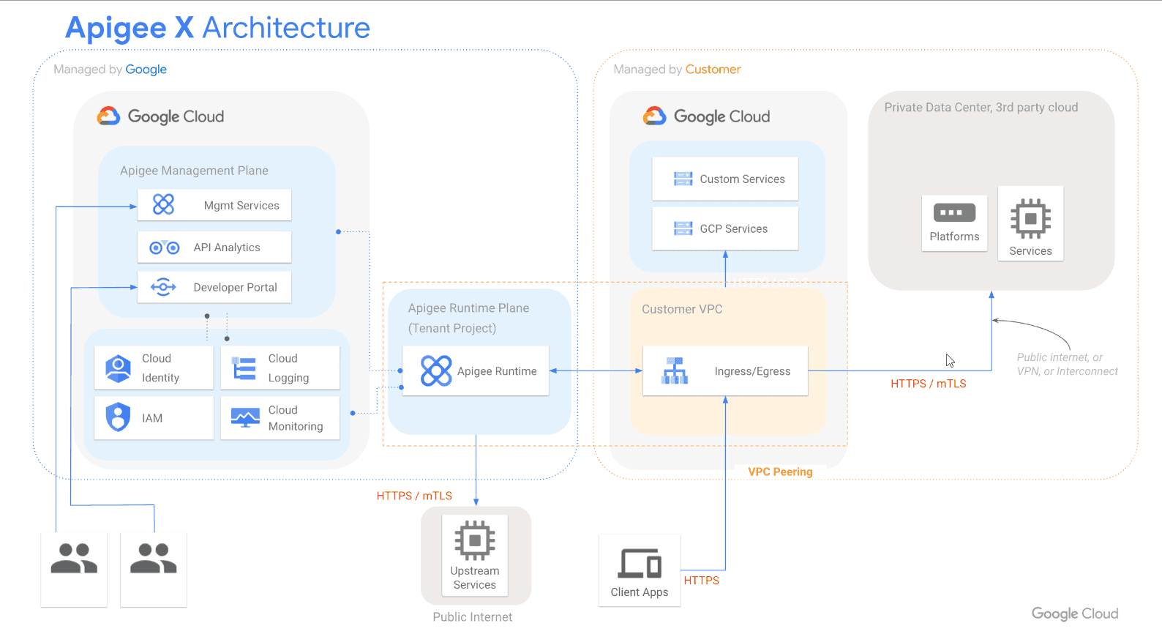Click the IAM shield icon
This screenshot has width=1162, height=637.
tap(118, 417)
